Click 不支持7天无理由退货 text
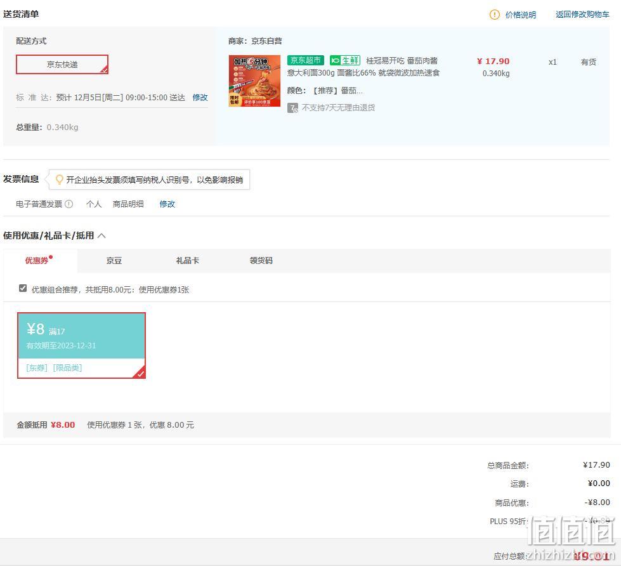621x566 pixels. [338, 108]
